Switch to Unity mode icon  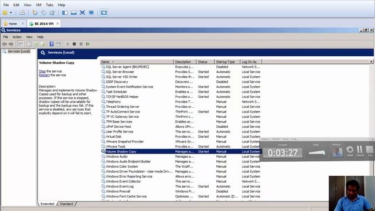click(91, 13)
